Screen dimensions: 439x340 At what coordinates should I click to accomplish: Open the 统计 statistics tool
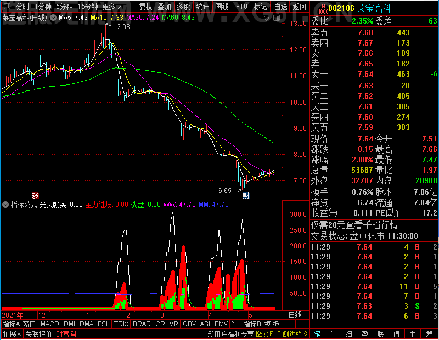click(202, 7)
